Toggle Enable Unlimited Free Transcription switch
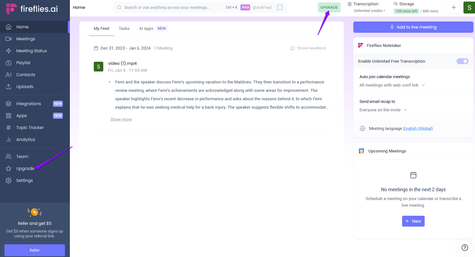The height and width of the screenshot is (257, 475). [462, 61]
